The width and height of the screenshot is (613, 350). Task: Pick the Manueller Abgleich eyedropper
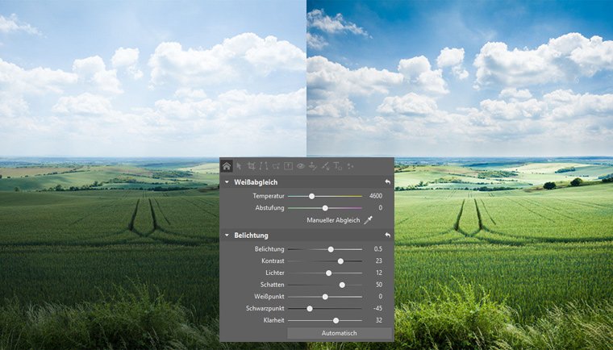pyautogui.click(x=369, y=220)
